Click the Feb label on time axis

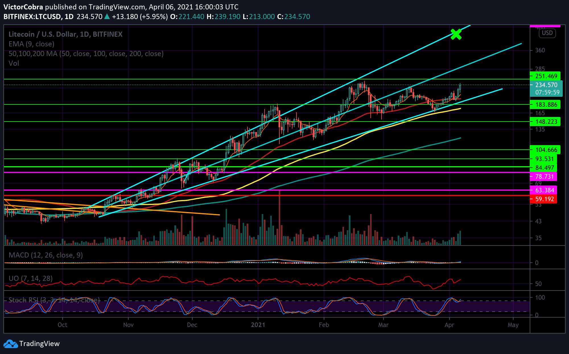[324, 325]
